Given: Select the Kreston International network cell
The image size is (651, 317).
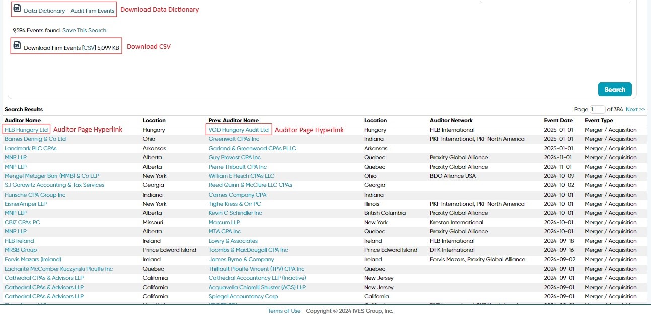Looking at the screenshot, I should [457, 222].
